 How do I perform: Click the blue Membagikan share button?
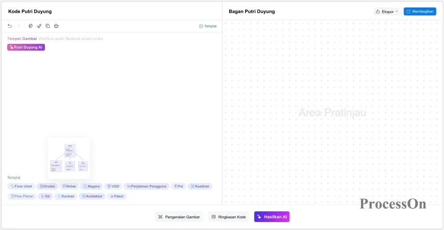point(420,12)
